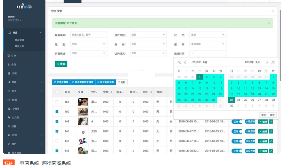The width and height of the screenshot is (284, 165).
Task: Uncheck the checkbox for member 146
Action: pos(57,151)
